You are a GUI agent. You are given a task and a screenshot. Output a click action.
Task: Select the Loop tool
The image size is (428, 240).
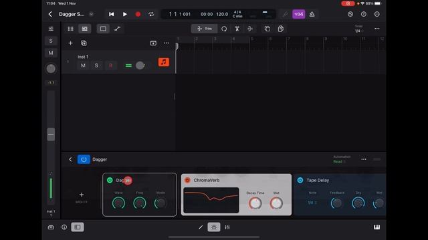pyautogui.click(x=224, y=29)
